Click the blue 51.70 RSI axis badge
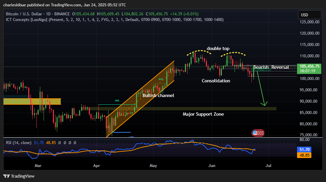Viewport: 326px width, 182px height. (x=304, y=150)
